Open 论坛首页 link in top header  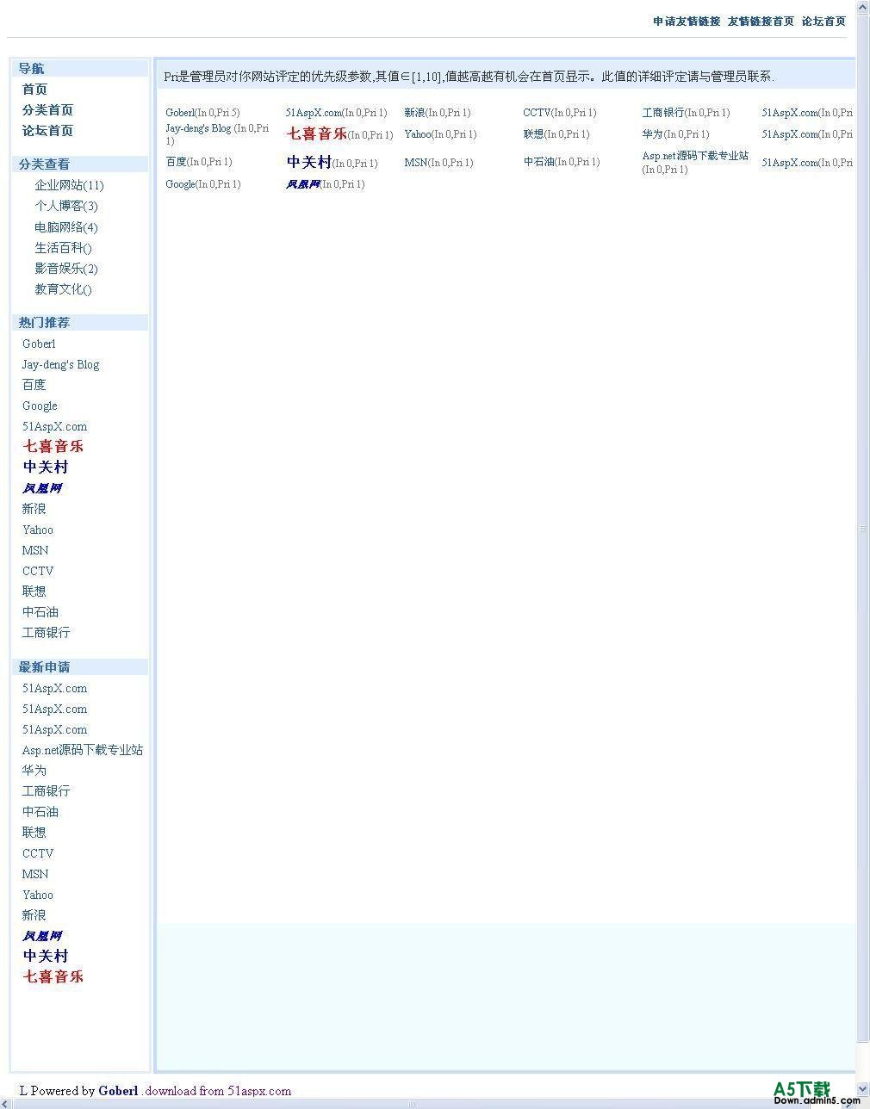point(823,22)
